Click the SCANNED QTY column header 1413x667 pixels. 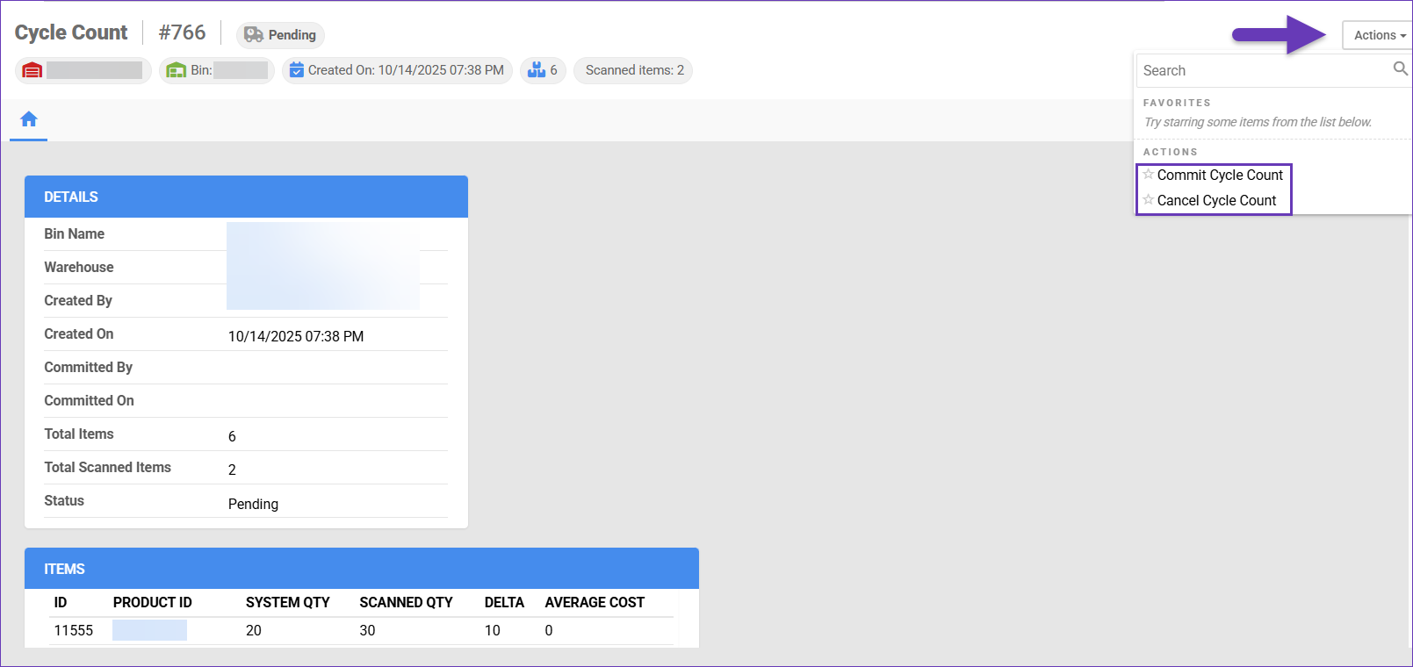[x=406, y=602]
